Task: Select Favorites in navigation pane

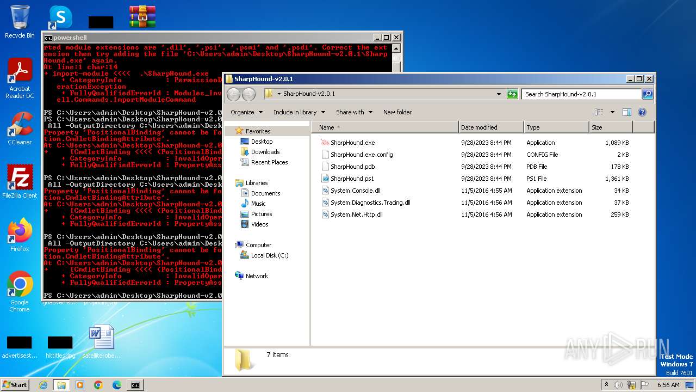Action: pyautogui.click(x=258, y=131)
